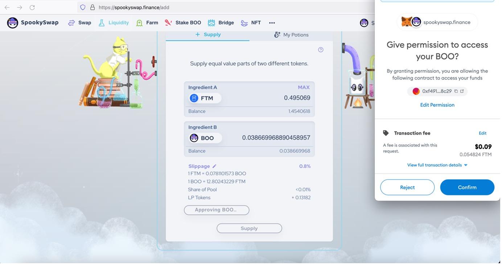Open contract address in block explorer
This screenshot has width=502, height=265.
462,91
